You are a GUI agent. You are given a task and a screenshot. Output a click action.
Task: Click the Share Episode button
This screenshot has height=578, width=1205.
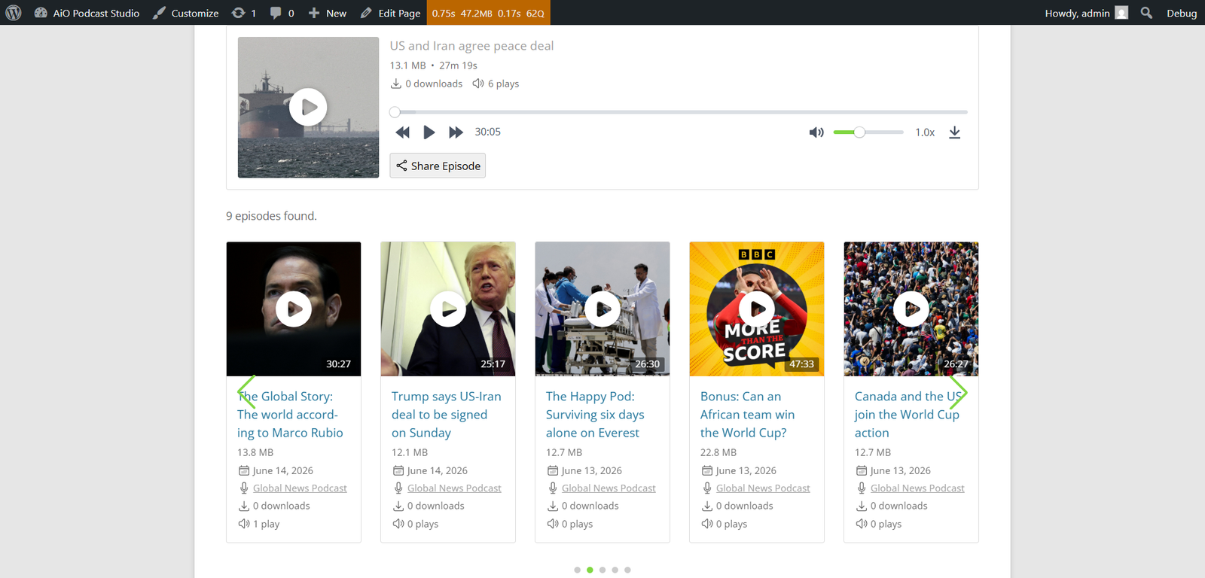coord(438,166)
